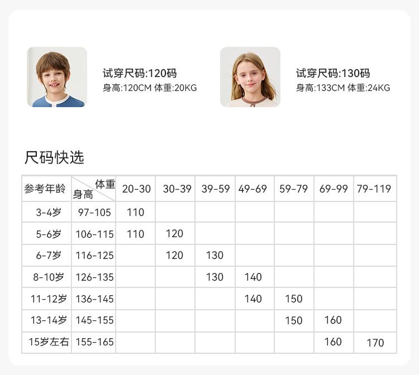Click the boy model thumbnail photo
The image size is (419, 375).
(x=57, y=77)
